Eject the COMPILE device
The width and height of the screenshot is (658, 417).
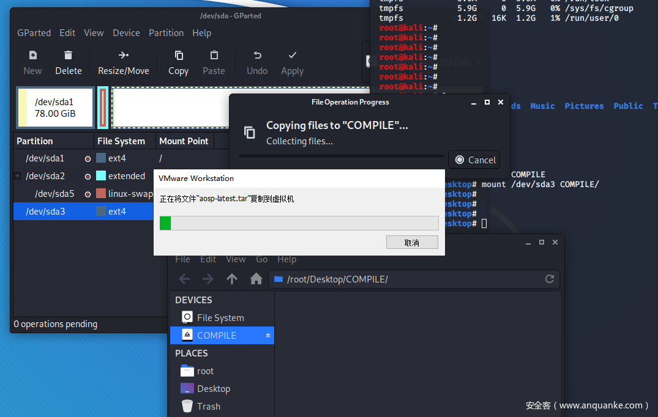(267, 336)
